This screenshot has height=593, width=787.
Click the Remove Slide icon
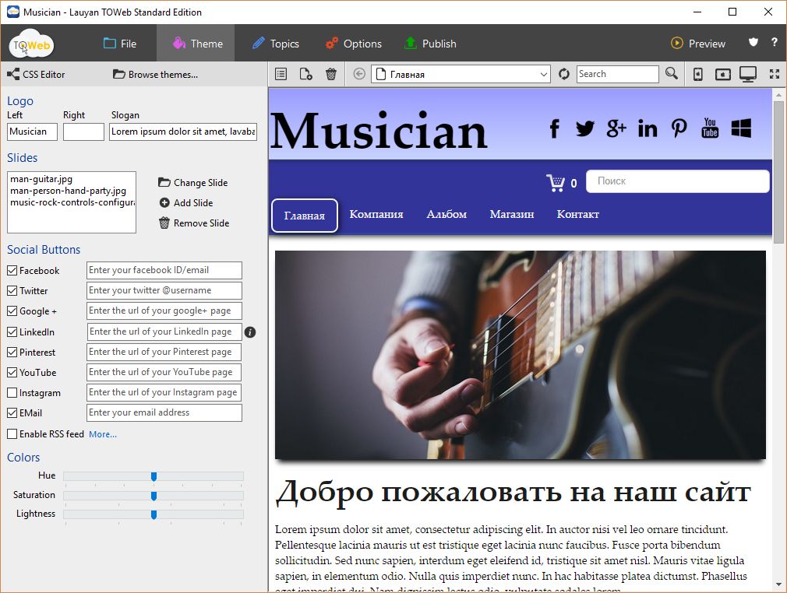[x=163, y=223]
